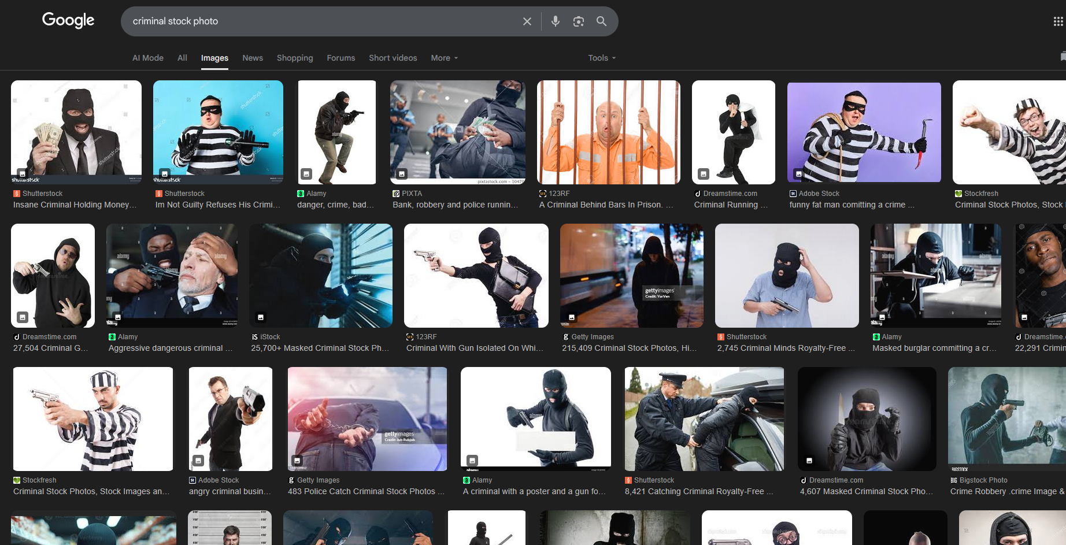Screen dimensions: 1066x545
Task: Open 'A Criminal Behind Bars In Prison' link
Action: (606, 205)
